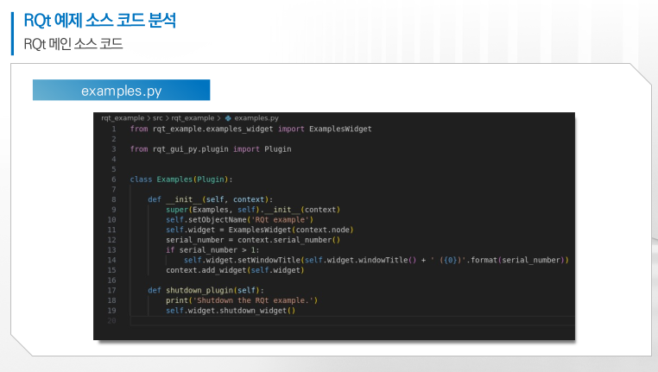The width and height of the screenshot is (658, 372).
Task: Open second rqt_example breadcrumb after src
Action: pyautogui.click(x=193, y=118)
